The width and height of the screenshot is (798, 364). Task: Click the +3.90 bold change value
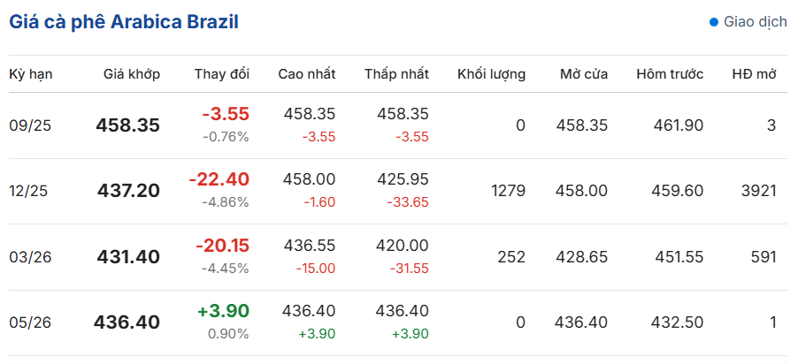click(225, 311)
